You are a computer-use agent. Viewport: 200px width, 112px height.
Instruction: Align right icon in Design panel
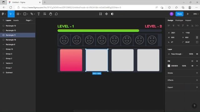[178, 26]
